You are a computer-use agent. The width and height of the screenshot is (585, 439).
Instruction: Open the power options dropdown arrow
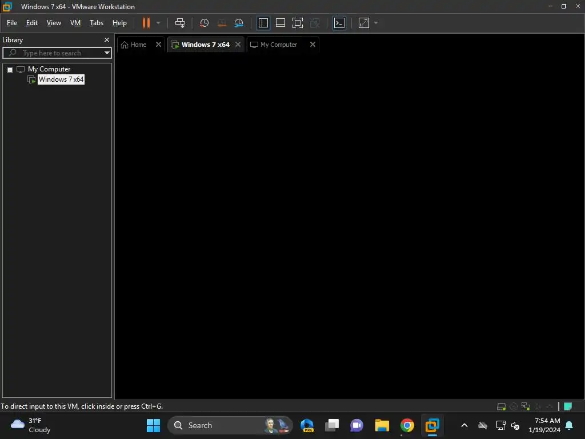click(158, 23)
